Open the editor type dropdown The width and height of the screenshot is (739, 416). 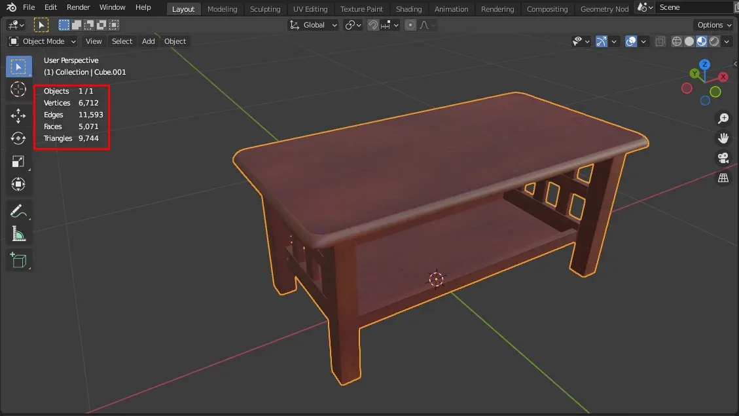pos(16,25)
